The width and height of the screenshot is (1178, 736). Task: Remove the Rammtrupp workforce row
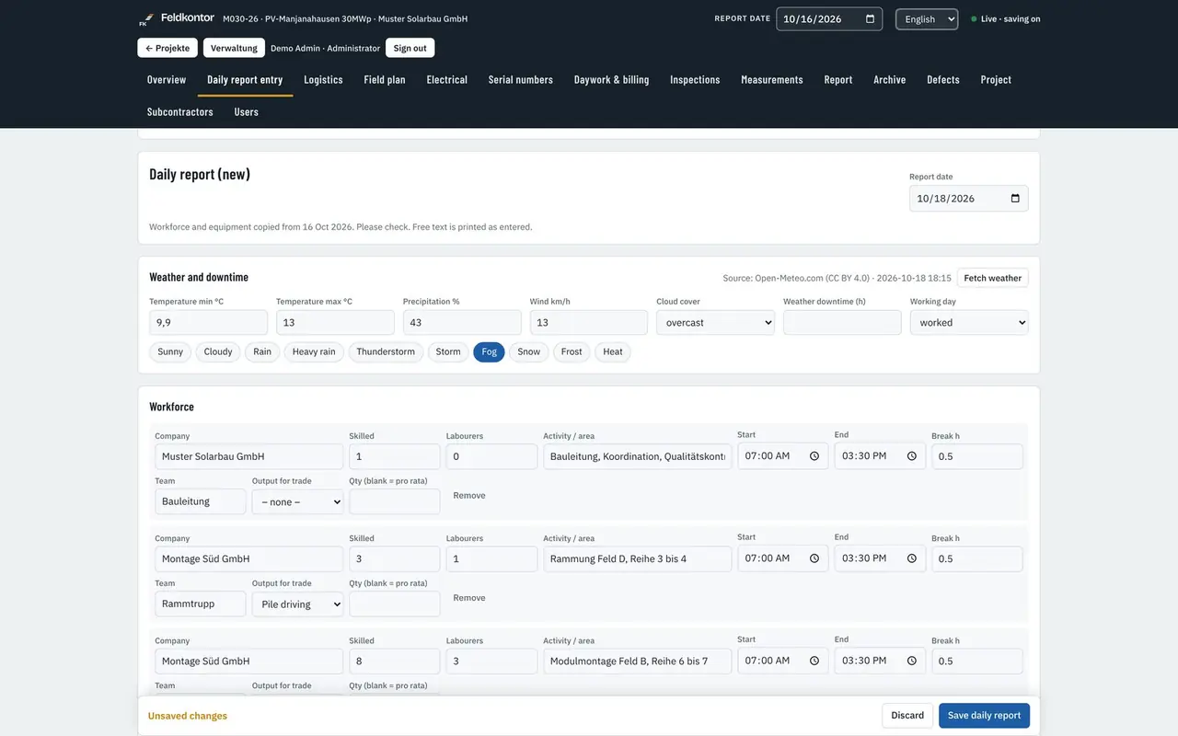pyautogui.click(x=469, y=598)
